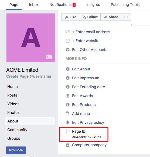150x157 pixels.
Task: Click the ACME profile picture thumbnail
Action: coord(31,38)
